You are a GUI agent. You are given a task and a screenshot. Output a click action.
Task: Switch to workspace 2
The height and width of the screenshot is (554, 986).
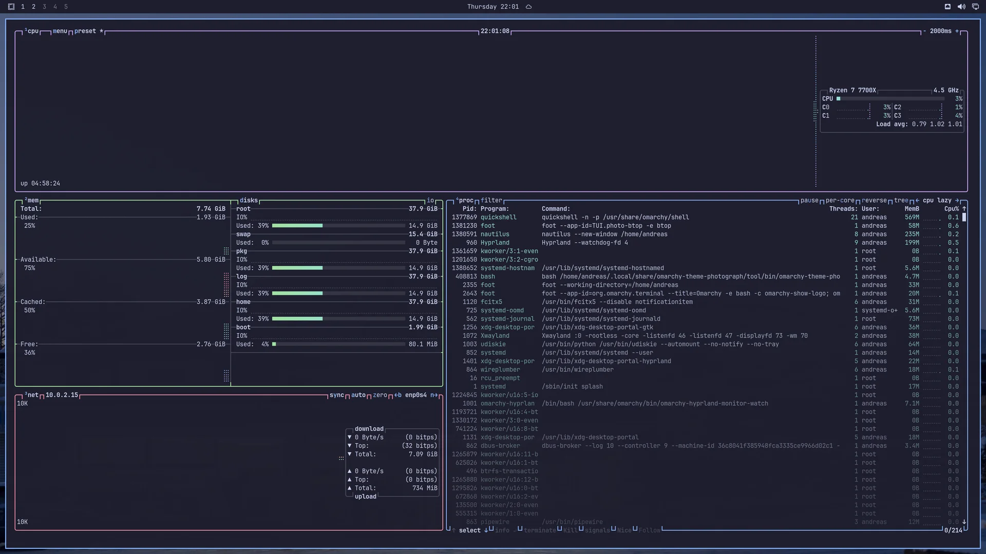[33, 7]
